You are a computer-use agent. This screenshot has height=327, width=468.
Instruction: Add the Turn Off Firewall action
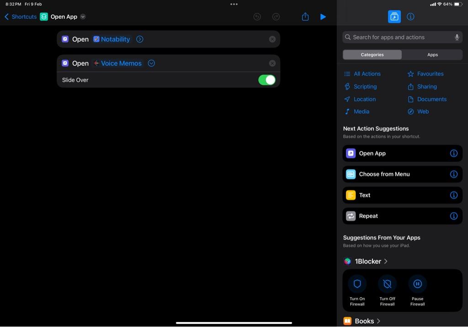click(387, 290)
